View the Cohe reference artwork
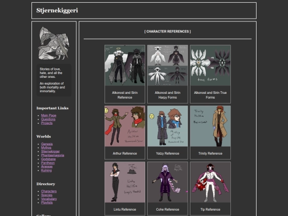288x216 pixels. click(167, 182)
